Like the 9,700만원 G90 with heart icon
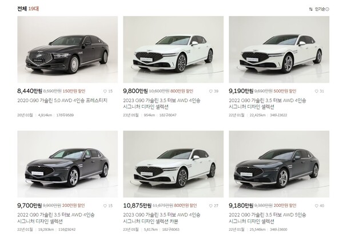This screenshot has height=240, width=343. point(105,206)
